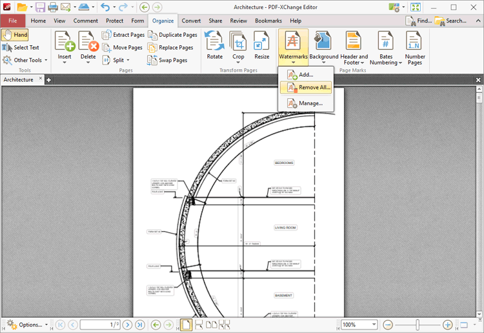The height and width of the screenshot is (333, 484).
Task: Click the Undo arrow icon
Action: [105, 7]
